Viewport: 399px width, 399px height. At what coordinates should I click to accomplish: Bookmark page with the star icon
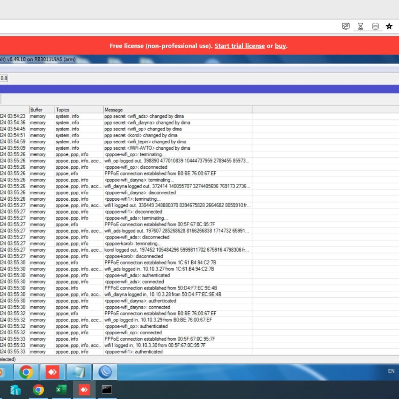pos(389,26)
